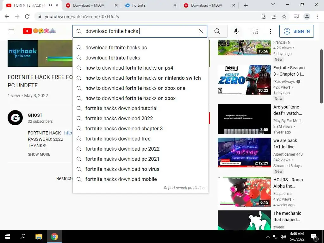Select 'fortnite hacks download no virus'
This screenshot has width=324, height=243.
coord(140,169)
